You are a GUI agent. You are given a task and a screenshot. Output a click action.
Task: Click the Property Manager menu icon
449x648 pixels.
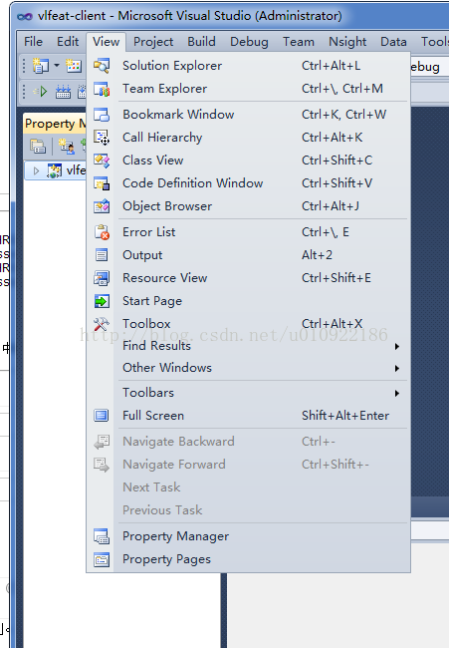coord(102,536)
